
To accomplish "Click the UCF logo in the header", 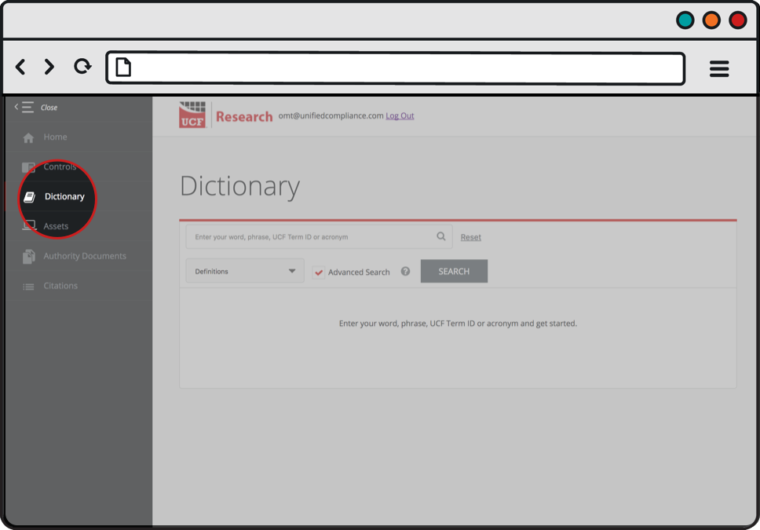I will click(x=192, y=114).
